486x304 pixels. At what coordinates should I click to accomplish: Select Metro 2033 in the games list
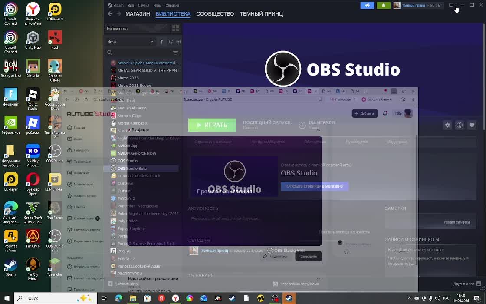pyautogui.click(x=128, y=78)
